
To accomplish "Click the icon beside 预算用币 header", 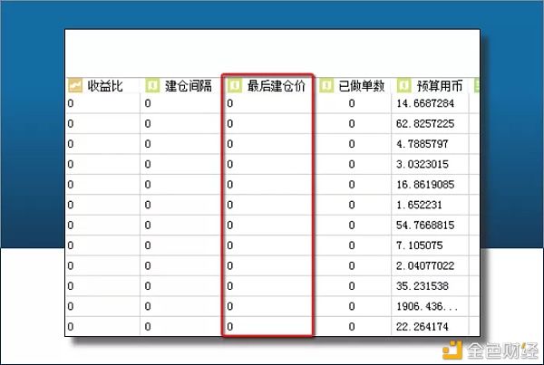I will pos(404,86).
